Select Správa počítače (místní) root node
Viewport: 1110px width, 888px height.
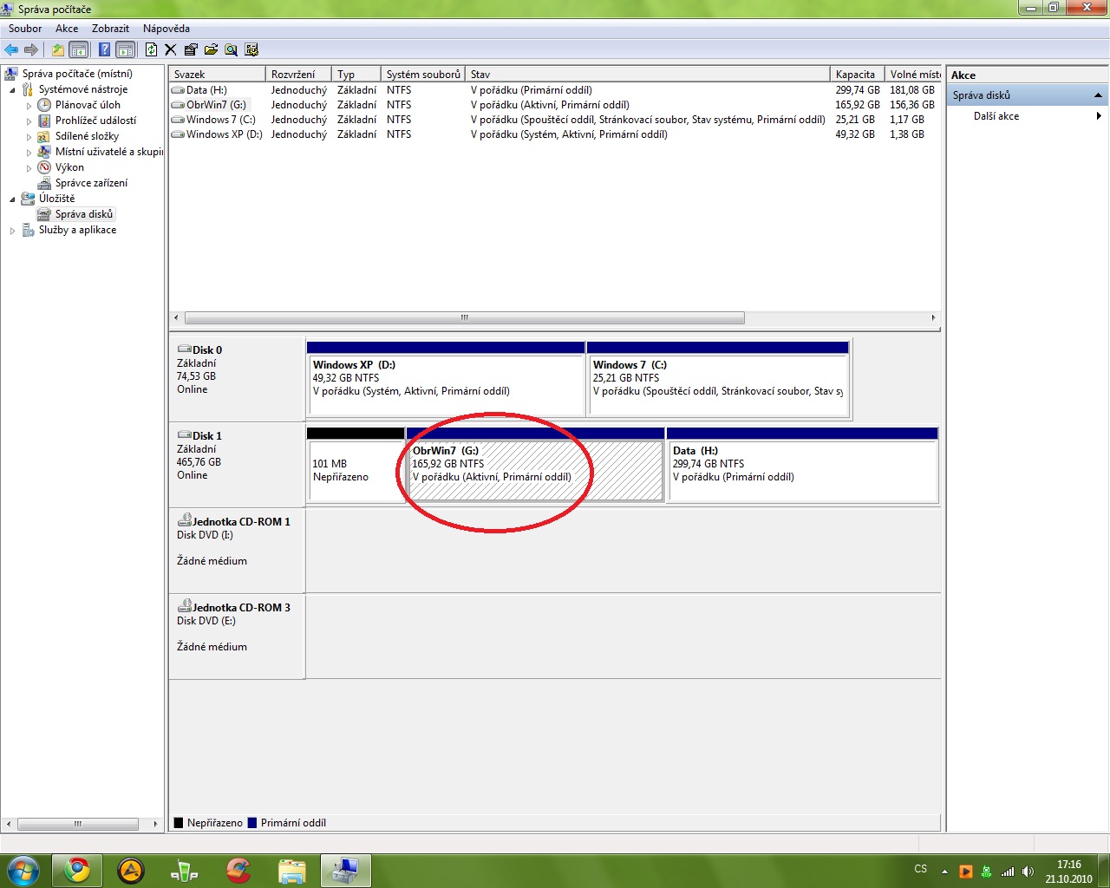point(77,74)
